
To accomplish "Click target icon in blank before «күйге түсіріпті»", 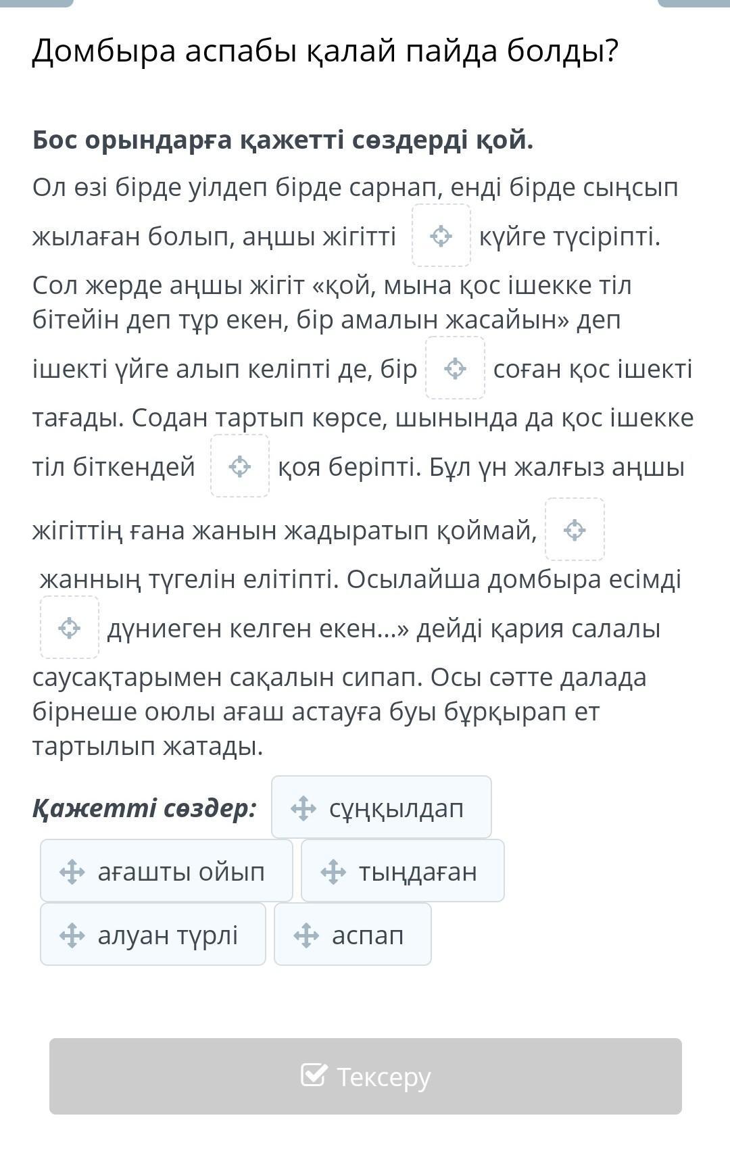I will click(441, 236).
